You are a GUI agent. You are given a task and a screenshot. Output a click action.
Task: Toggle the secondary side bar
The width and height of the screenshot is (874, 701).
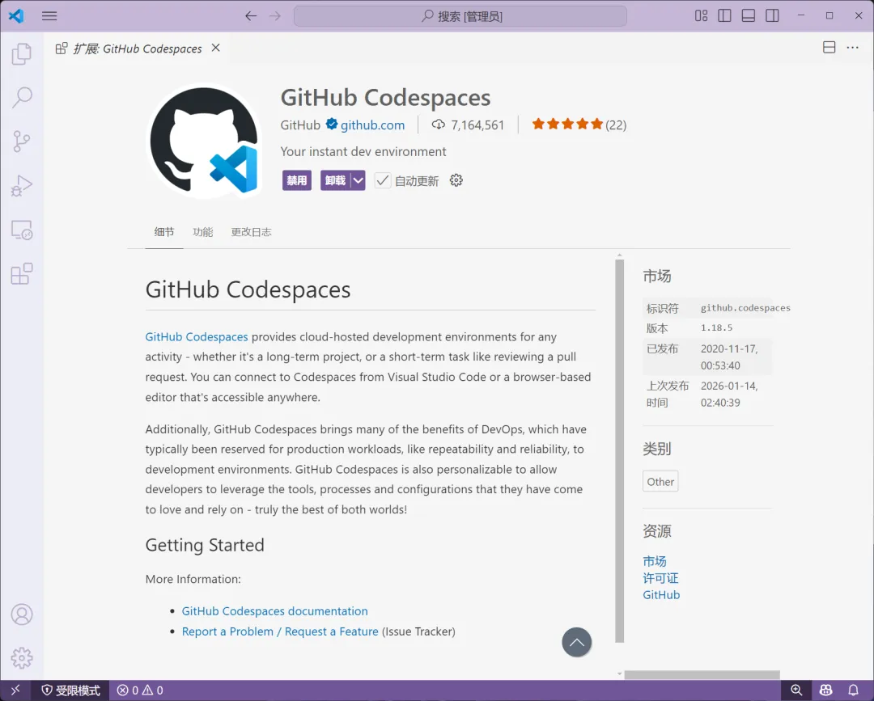[x=773, y=15]
